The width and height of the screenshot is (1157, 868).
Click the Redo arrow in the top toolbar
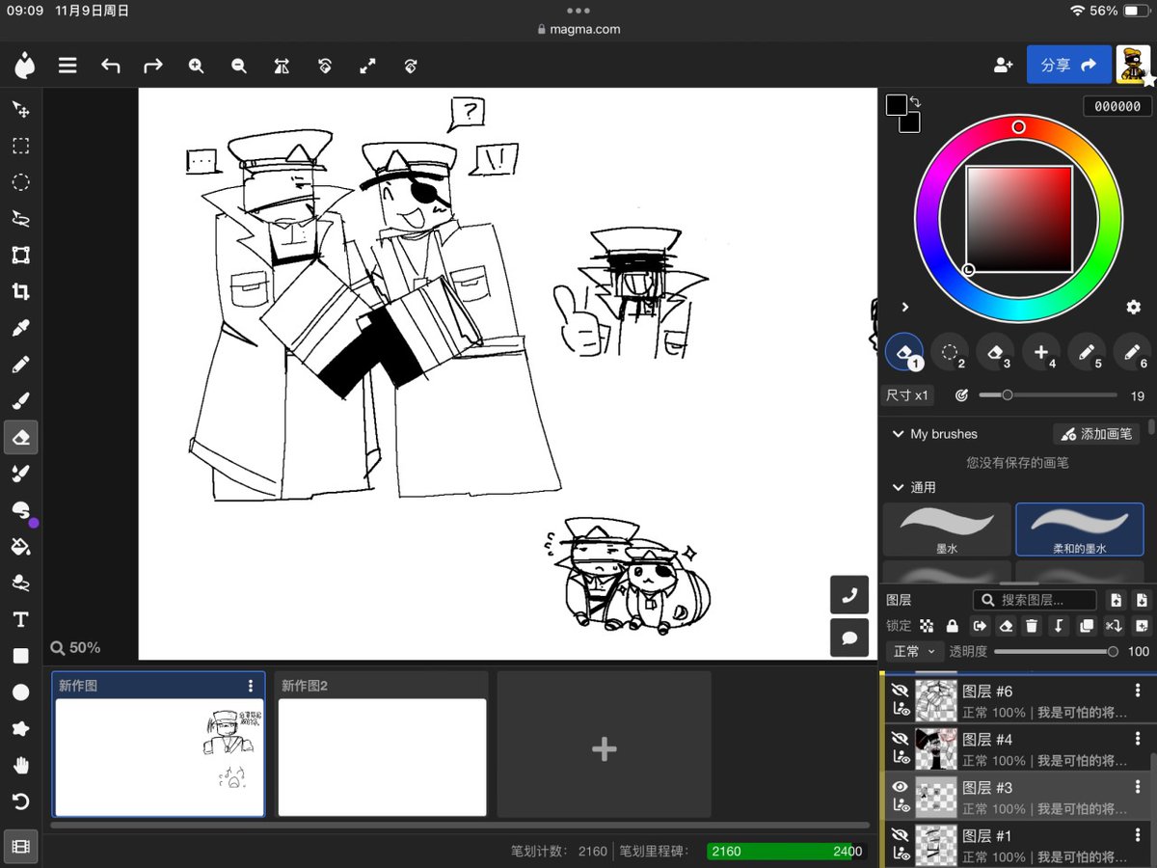click(152, 66)
